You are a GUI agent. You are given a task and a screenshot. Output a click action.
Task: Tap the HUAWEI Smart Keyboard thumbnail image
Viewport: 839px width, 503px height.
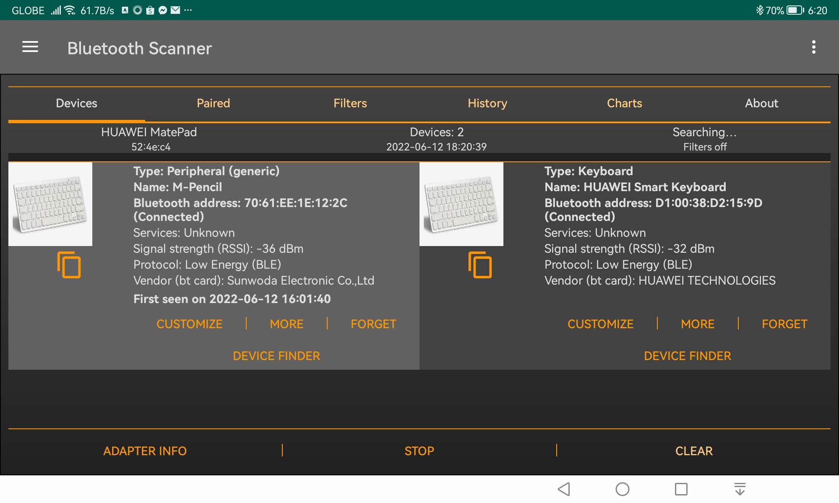click(x=461, y=204)
